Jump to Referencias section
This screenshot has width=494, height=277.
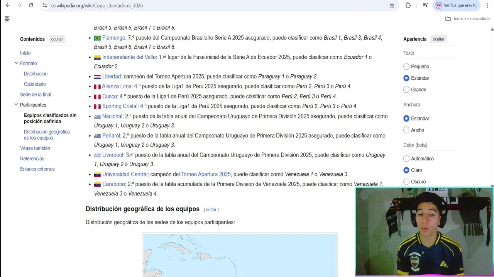point(32,159)
